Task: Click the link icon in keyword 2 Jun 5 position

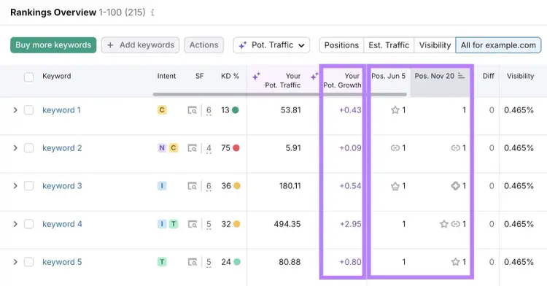Action: coord(395,148)
